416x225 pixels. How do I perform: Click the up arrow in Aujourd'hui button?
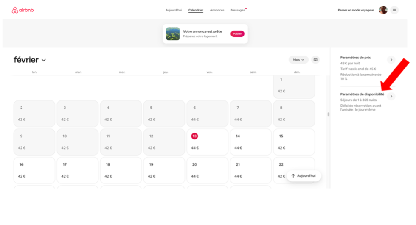pyautogui.click(x=293, y=176)
